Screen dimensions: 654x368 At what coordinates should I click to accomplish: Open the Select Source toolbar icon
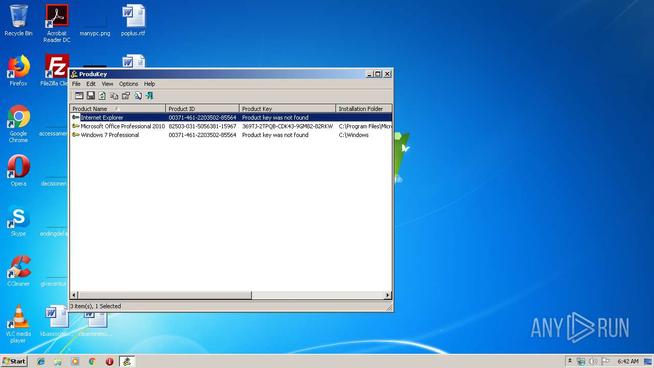(x=79, y=96)
